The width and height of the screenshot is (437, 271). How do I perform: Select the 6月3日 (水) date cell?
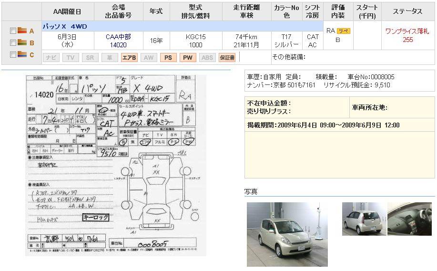click(68, 41)
